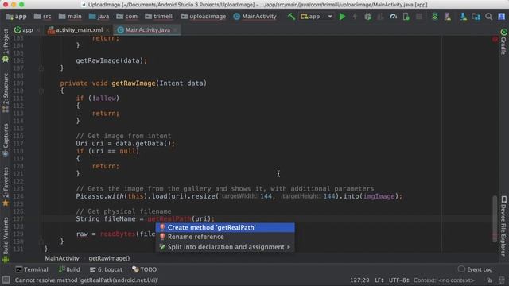
Task: Close the activity_main.xml tab
Action: pos(107,30)
